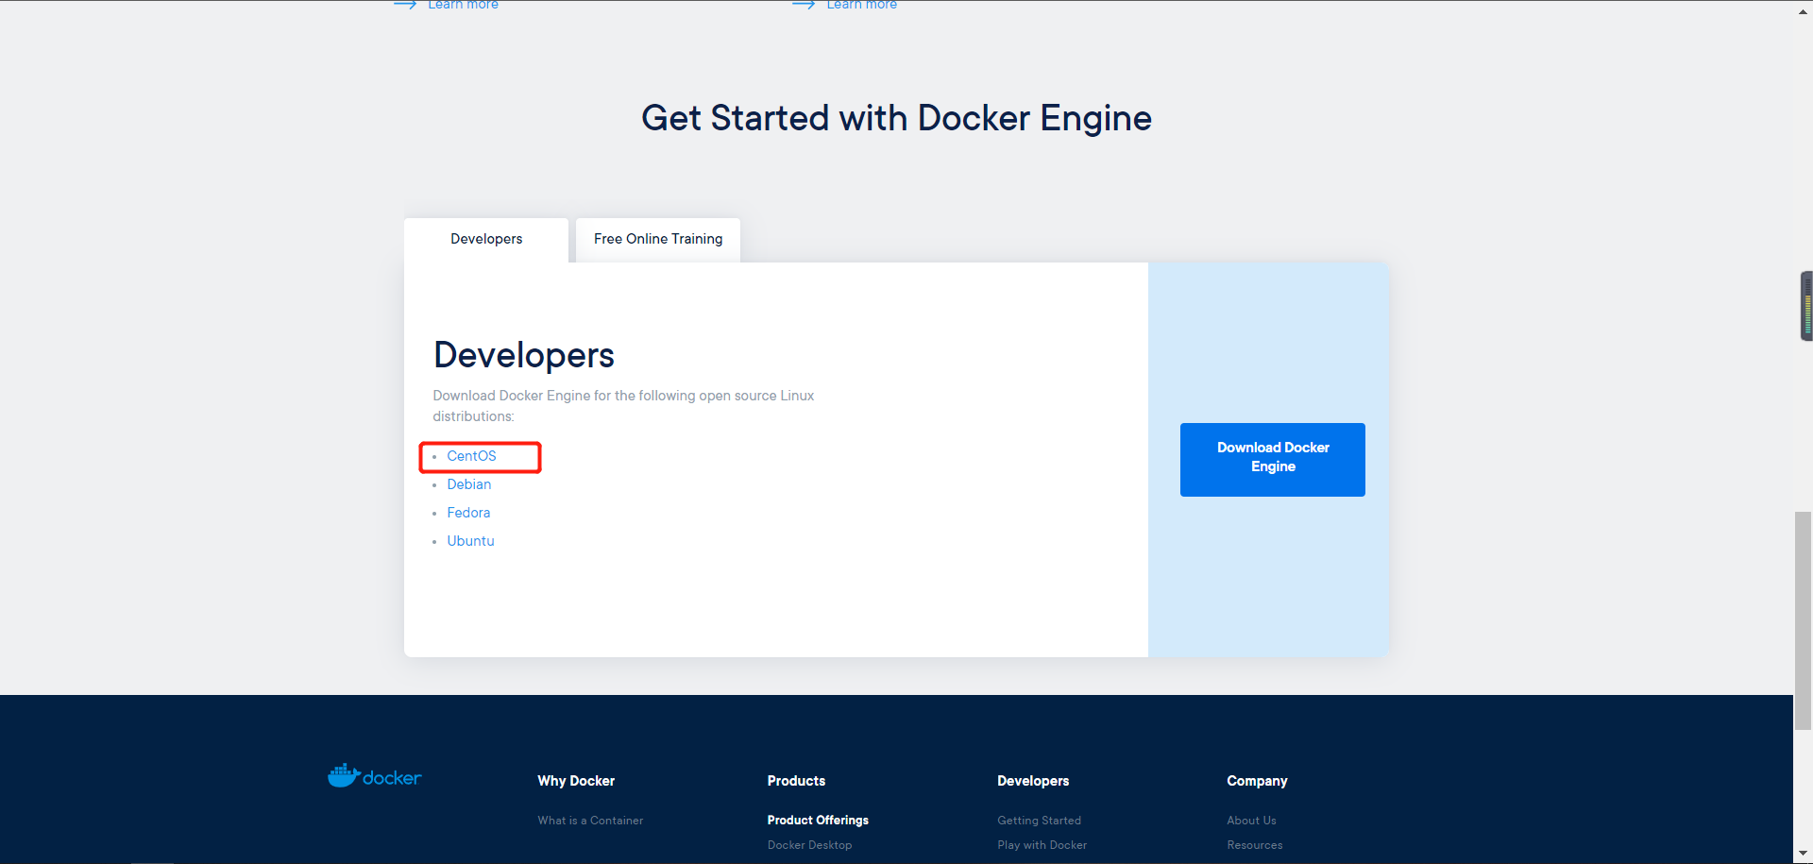This screenshot has height=864, width=1813.
Task: Open the Debian distribution link
Action: (468, 484)
